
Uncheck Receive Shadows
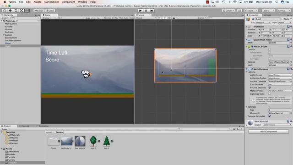click(270, 88)
